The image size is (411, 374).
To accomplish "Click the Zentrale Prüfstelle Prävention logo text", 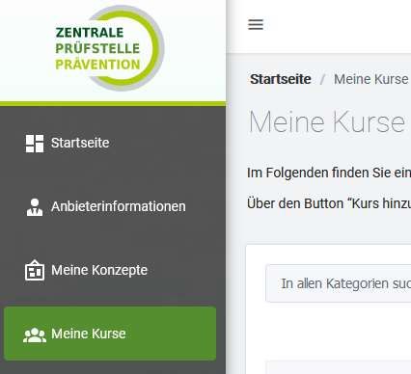I will (97, 48).
